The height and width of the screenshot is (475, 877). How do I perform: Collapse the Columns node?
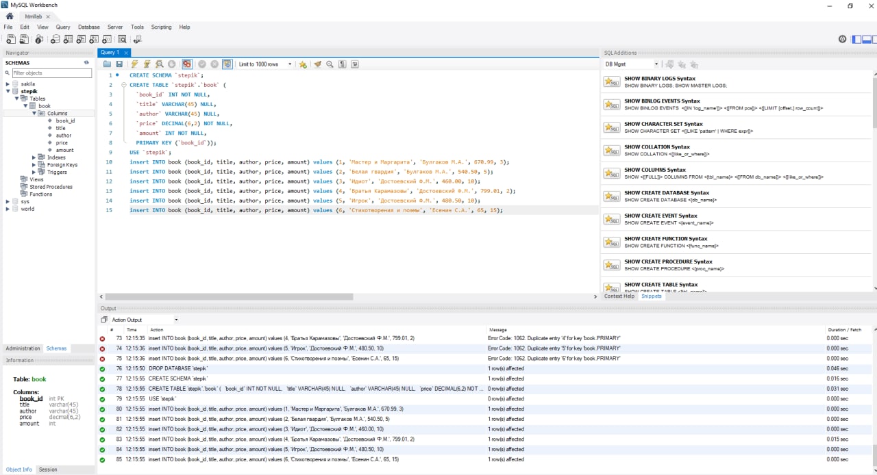click(34, 114)
